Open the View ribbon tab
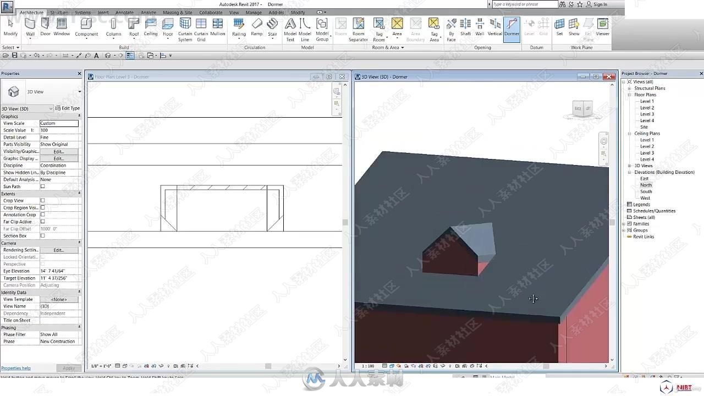704x396 pixels. click(x=234, y=12)
